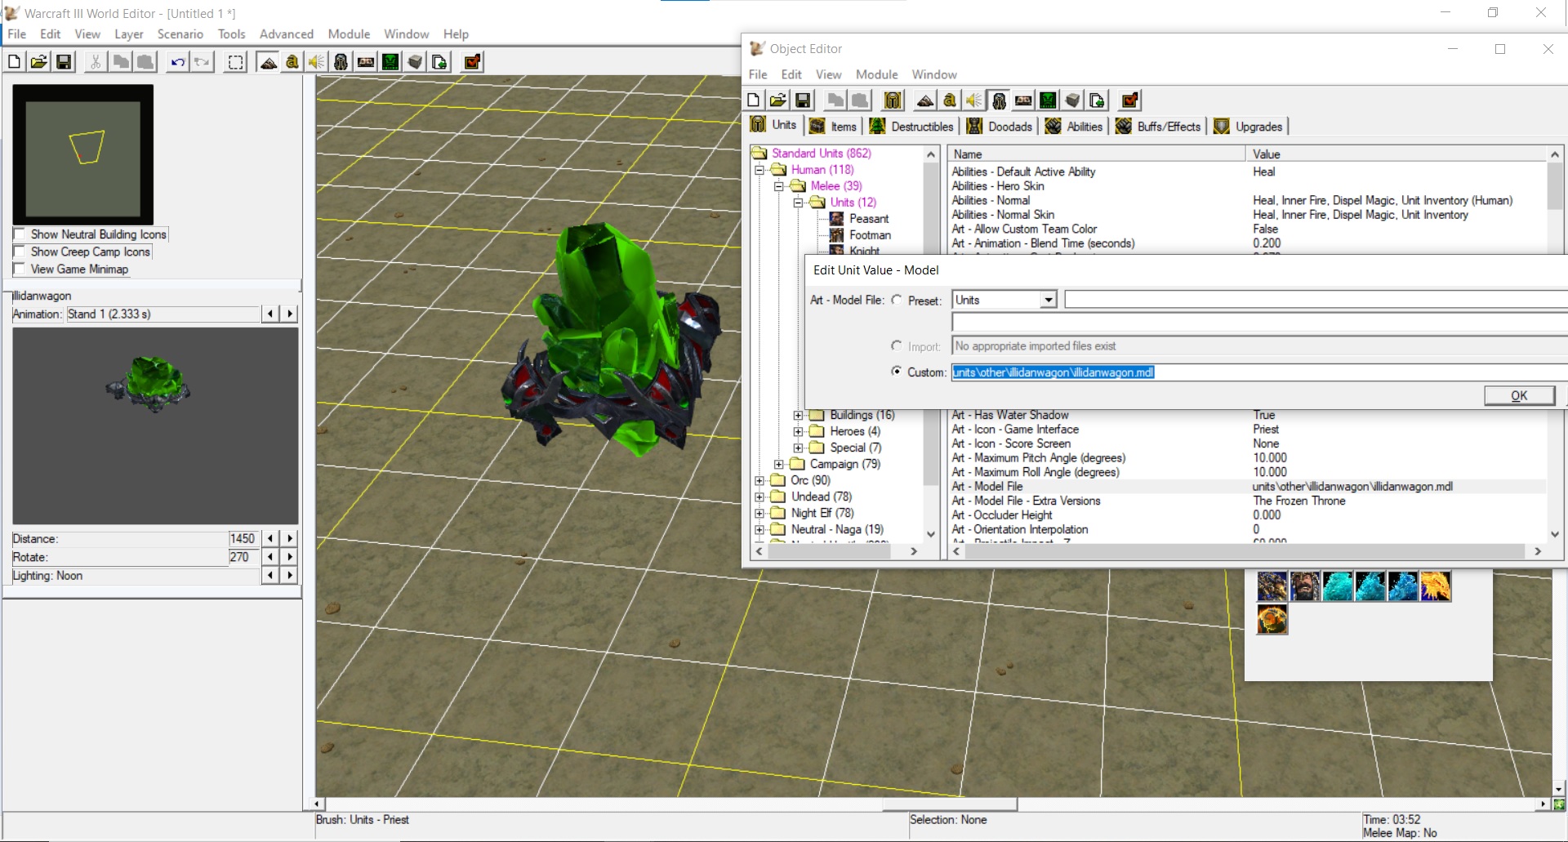Enable Show Neutral Building Icons checkbox
This screenshot has width=1568, height=842.
pyautogui.click(x=20, y=234)
